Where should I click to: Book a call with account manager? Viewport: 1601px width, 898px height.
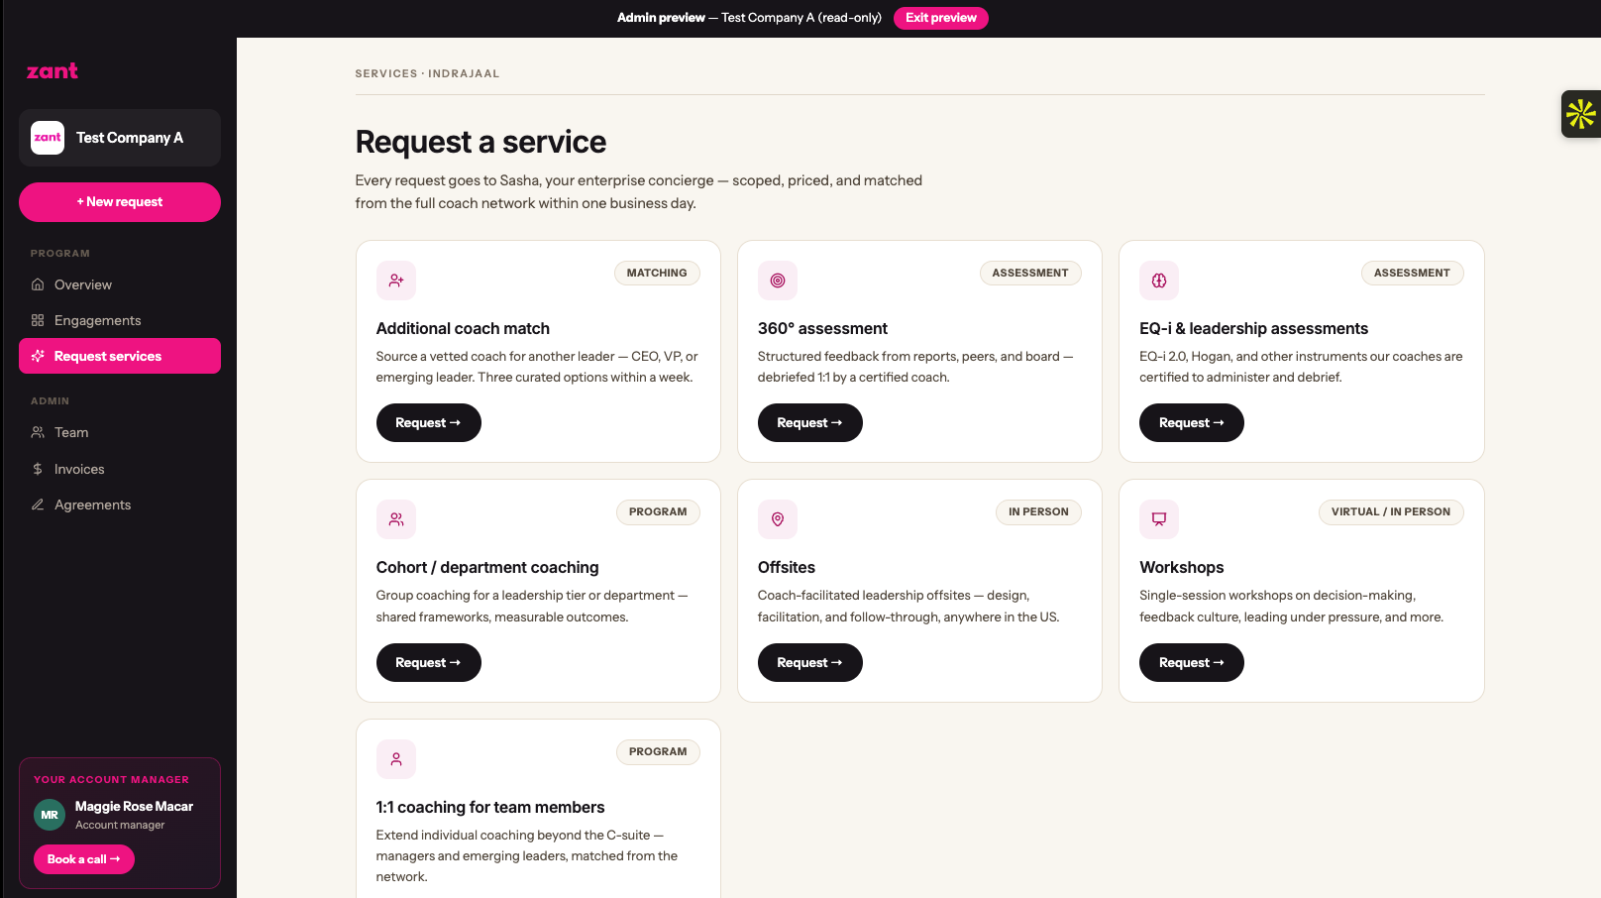pos(84,859)
